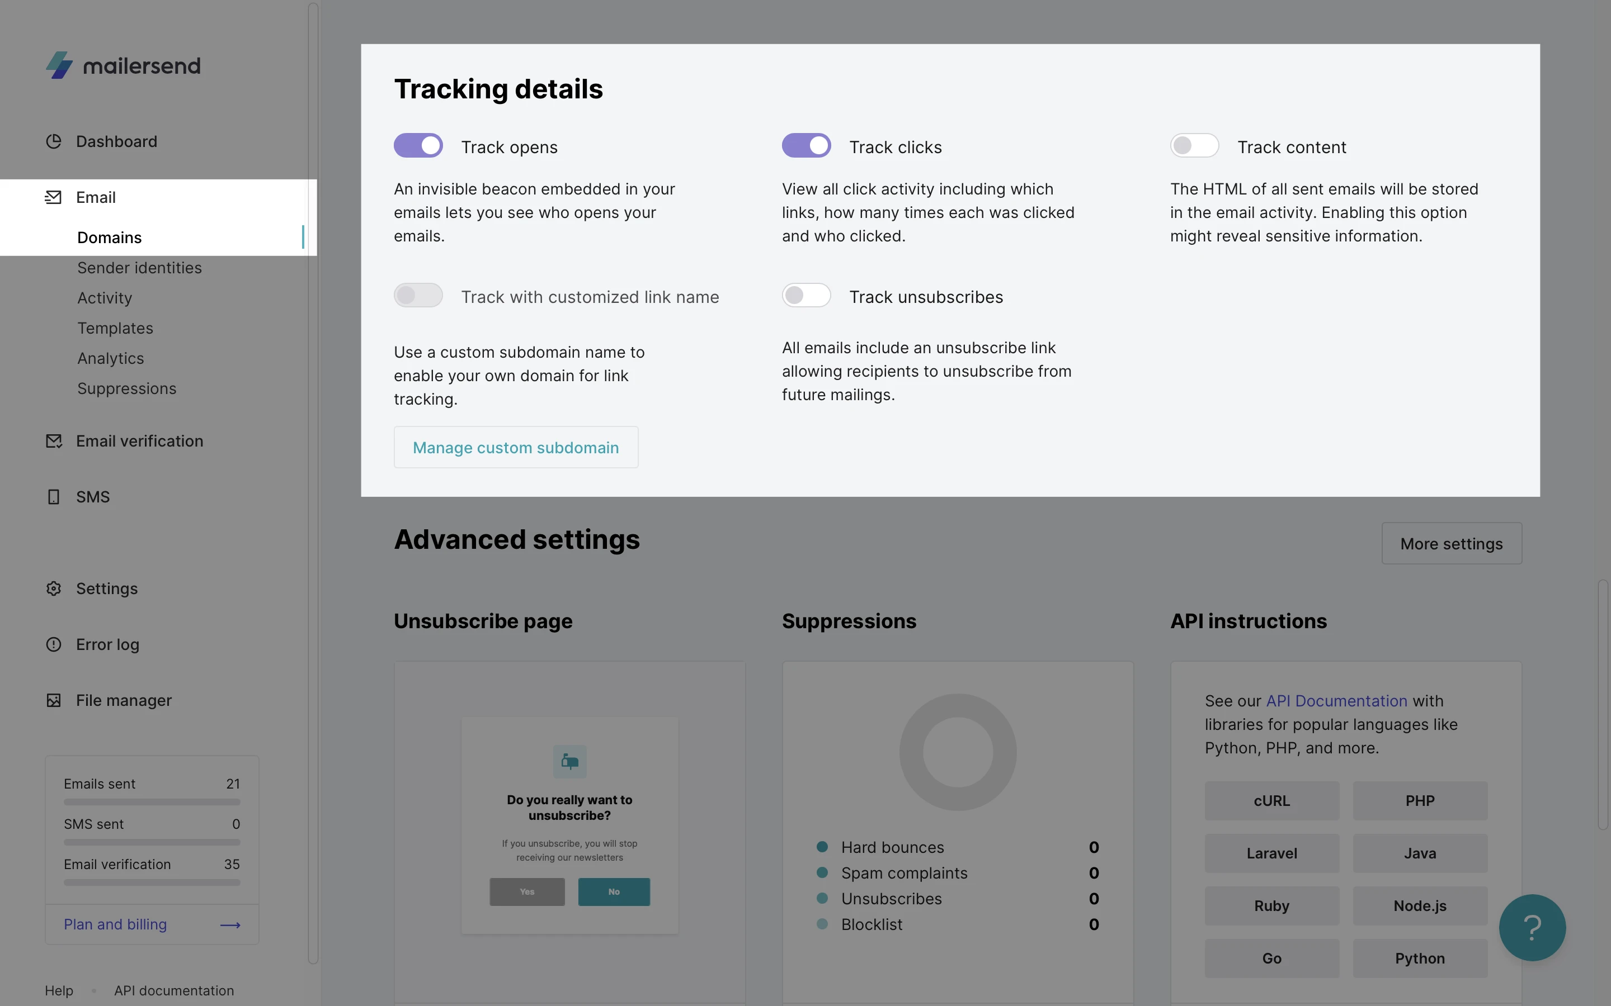1611x1006 pixels.
Task: Open the Sender identities submenu item
Action: tap(139, 268)
